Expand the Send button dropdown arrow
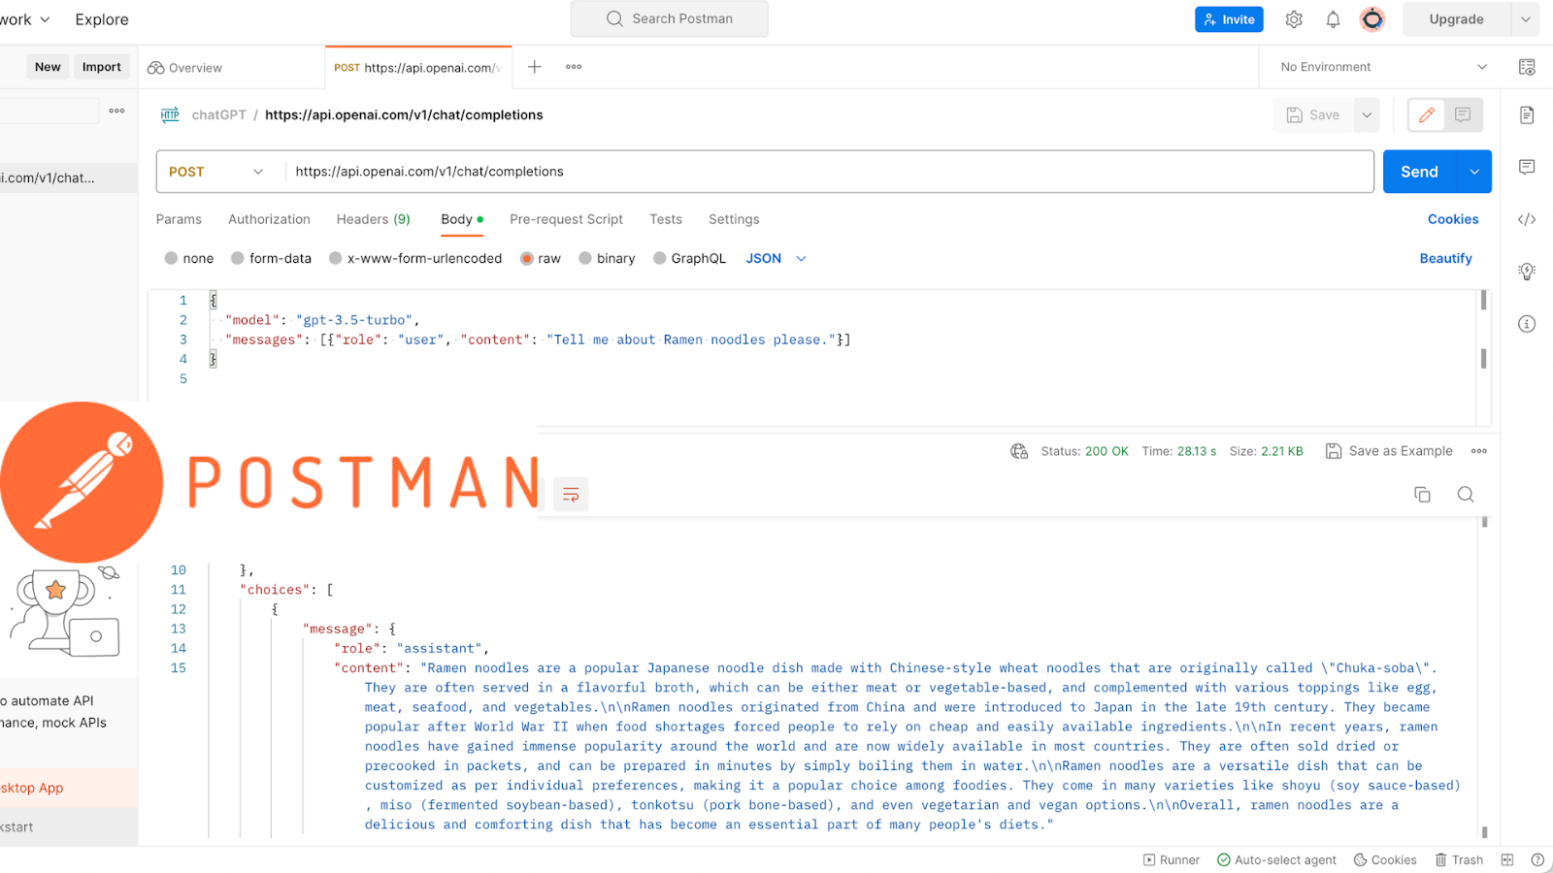 [1474, 172]
